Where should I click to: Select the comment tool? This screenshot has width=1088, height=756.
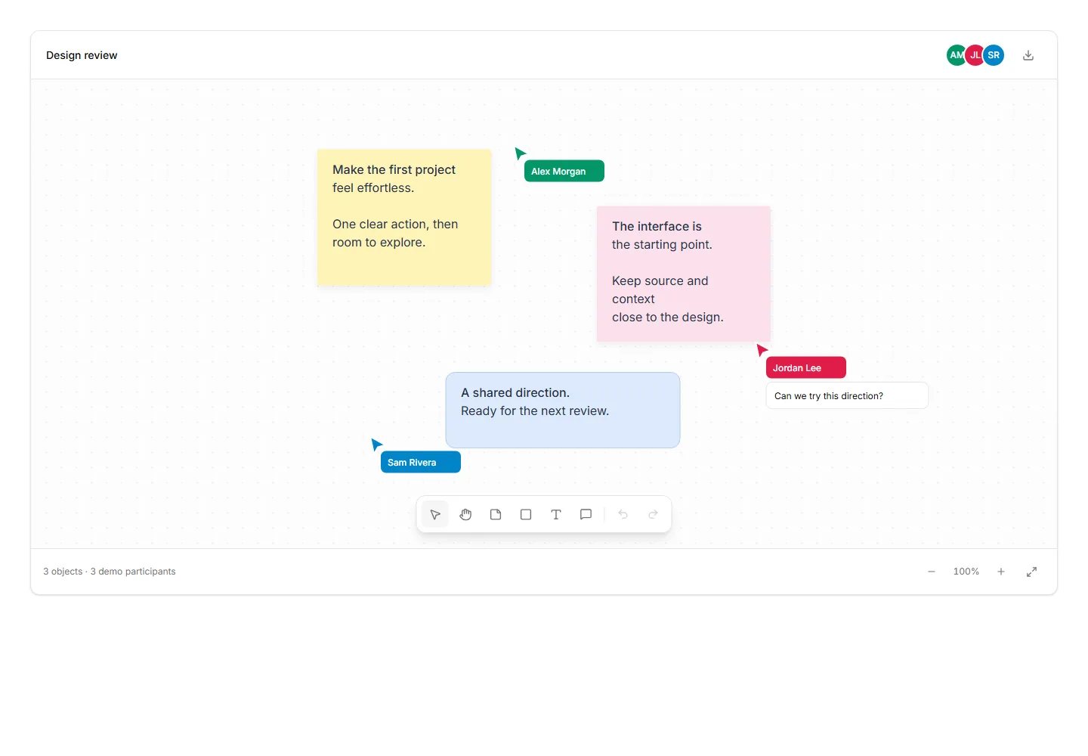click(586, 514)
